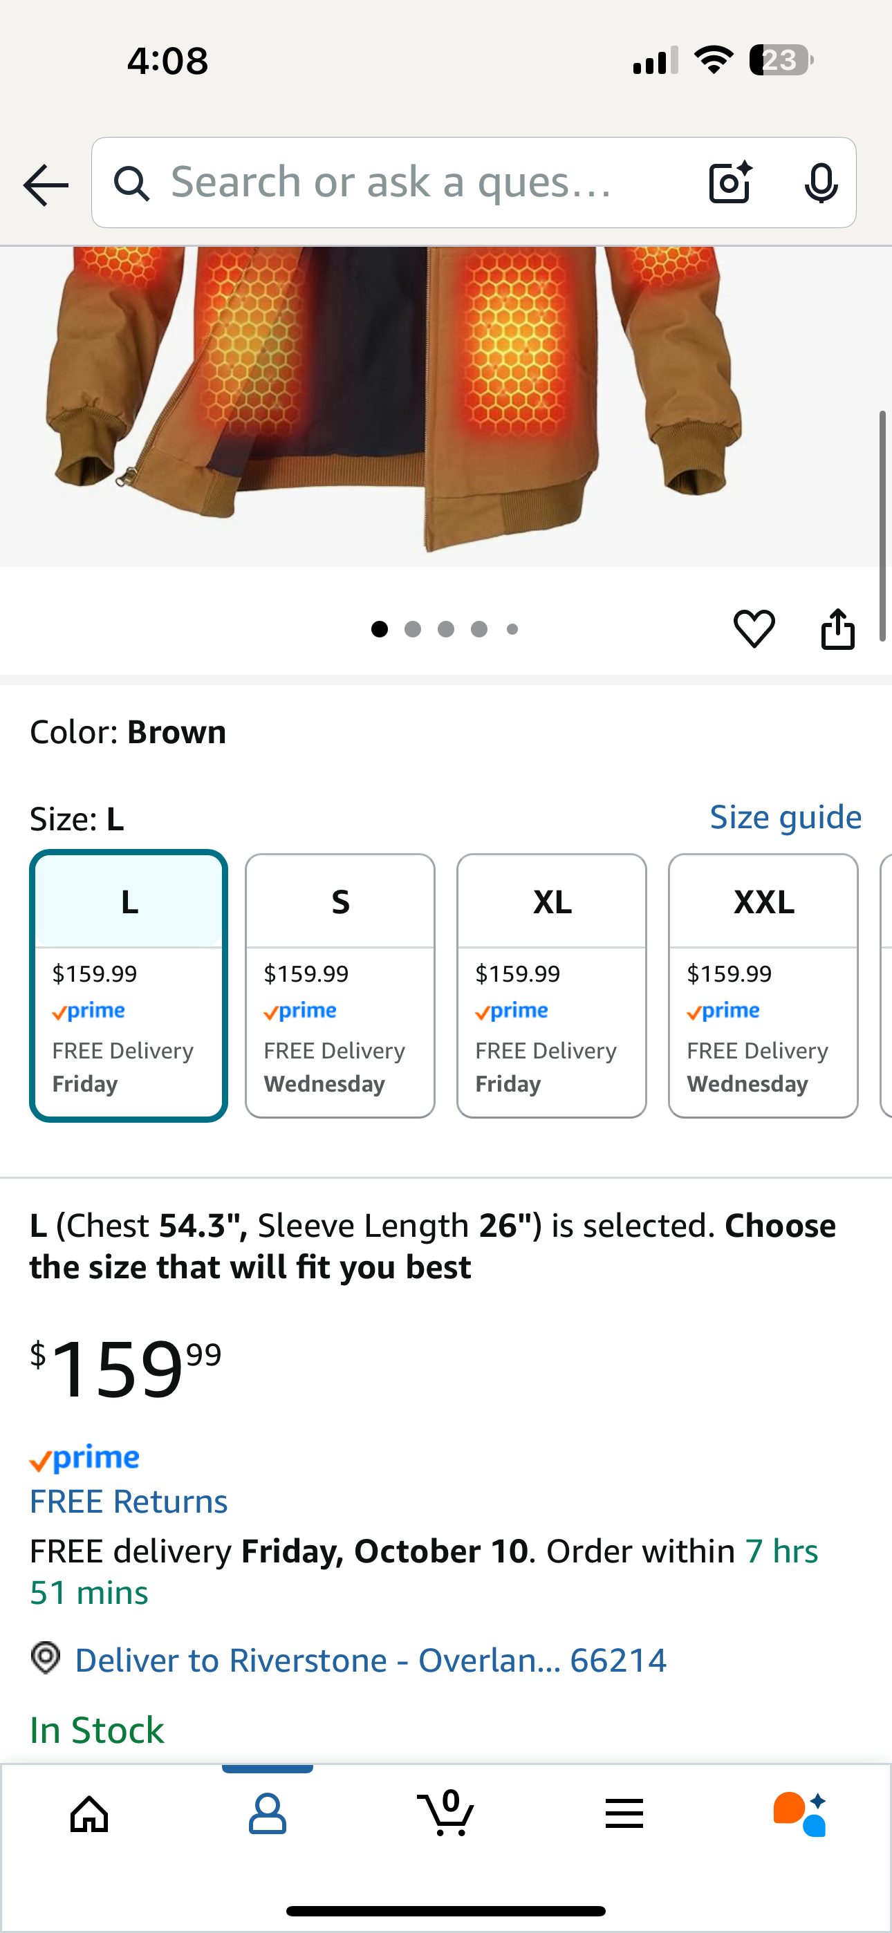The width and height of the screenshot is (892, 1933).
Task: Open the Home tab icon
Action: coord(89,1815)
